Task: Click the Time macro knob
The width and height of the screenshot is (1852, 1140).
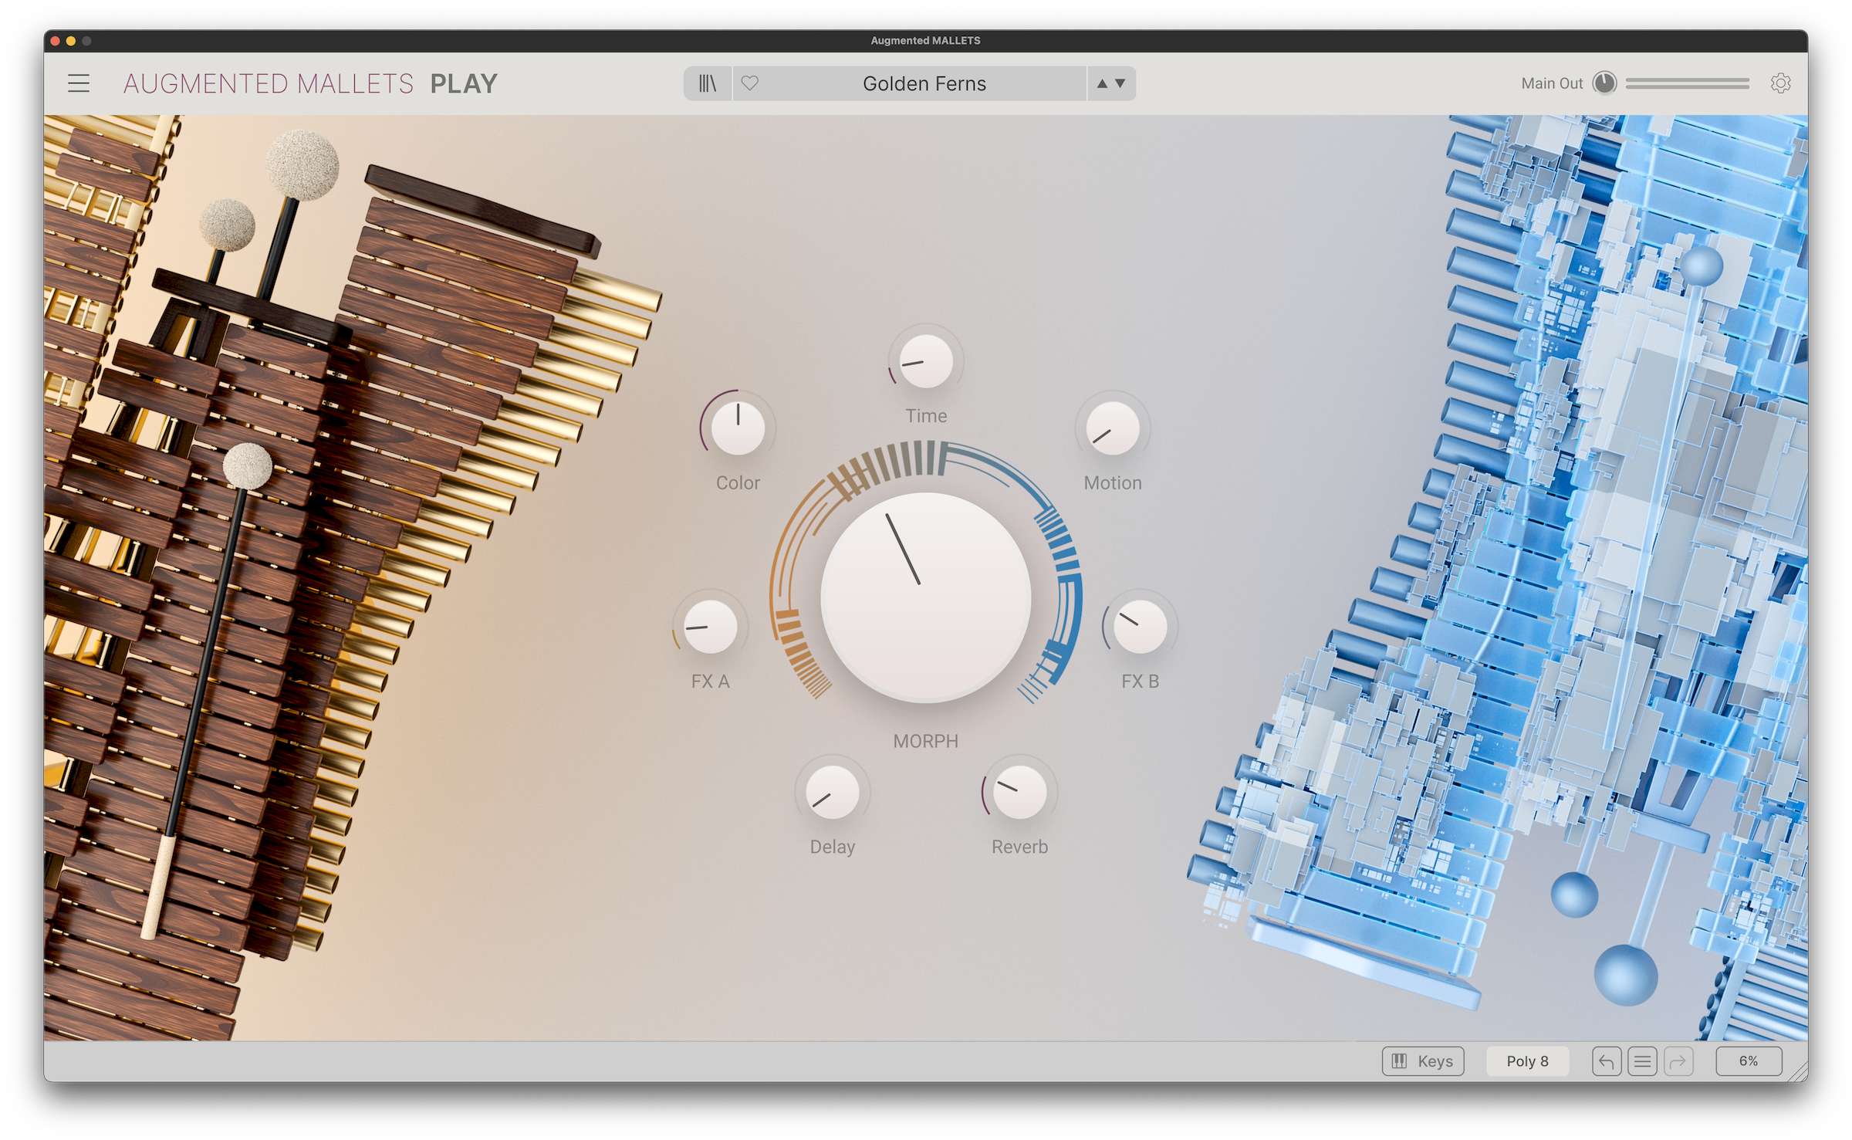Action: [925, 362]
